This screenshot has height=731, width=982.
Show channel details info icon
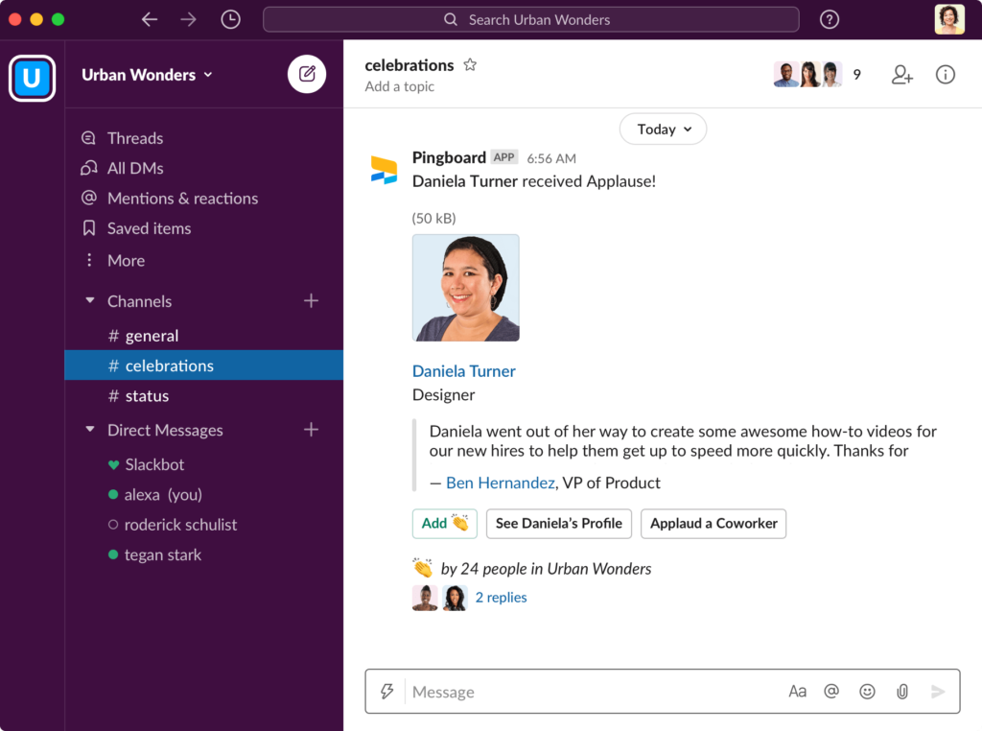[945, 75]
